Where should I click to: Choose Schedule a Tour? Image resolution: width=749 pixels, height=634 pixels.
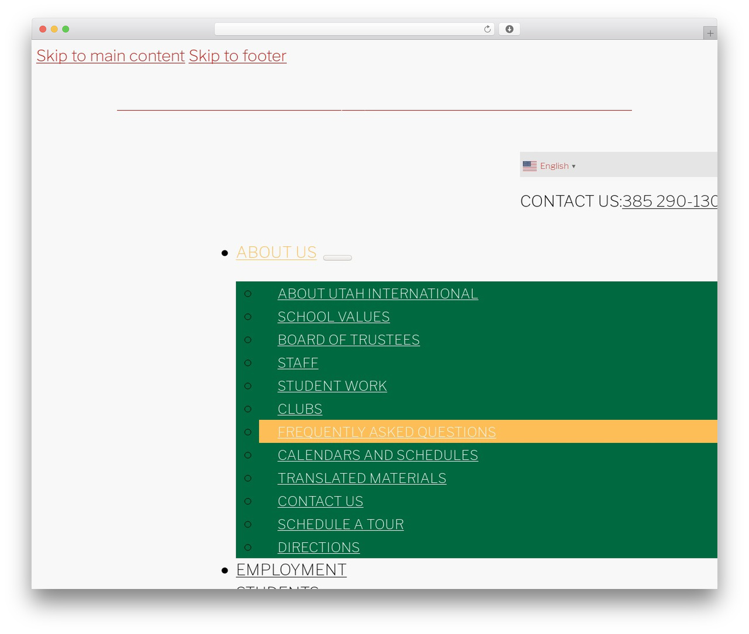click(x=341, y=525)
